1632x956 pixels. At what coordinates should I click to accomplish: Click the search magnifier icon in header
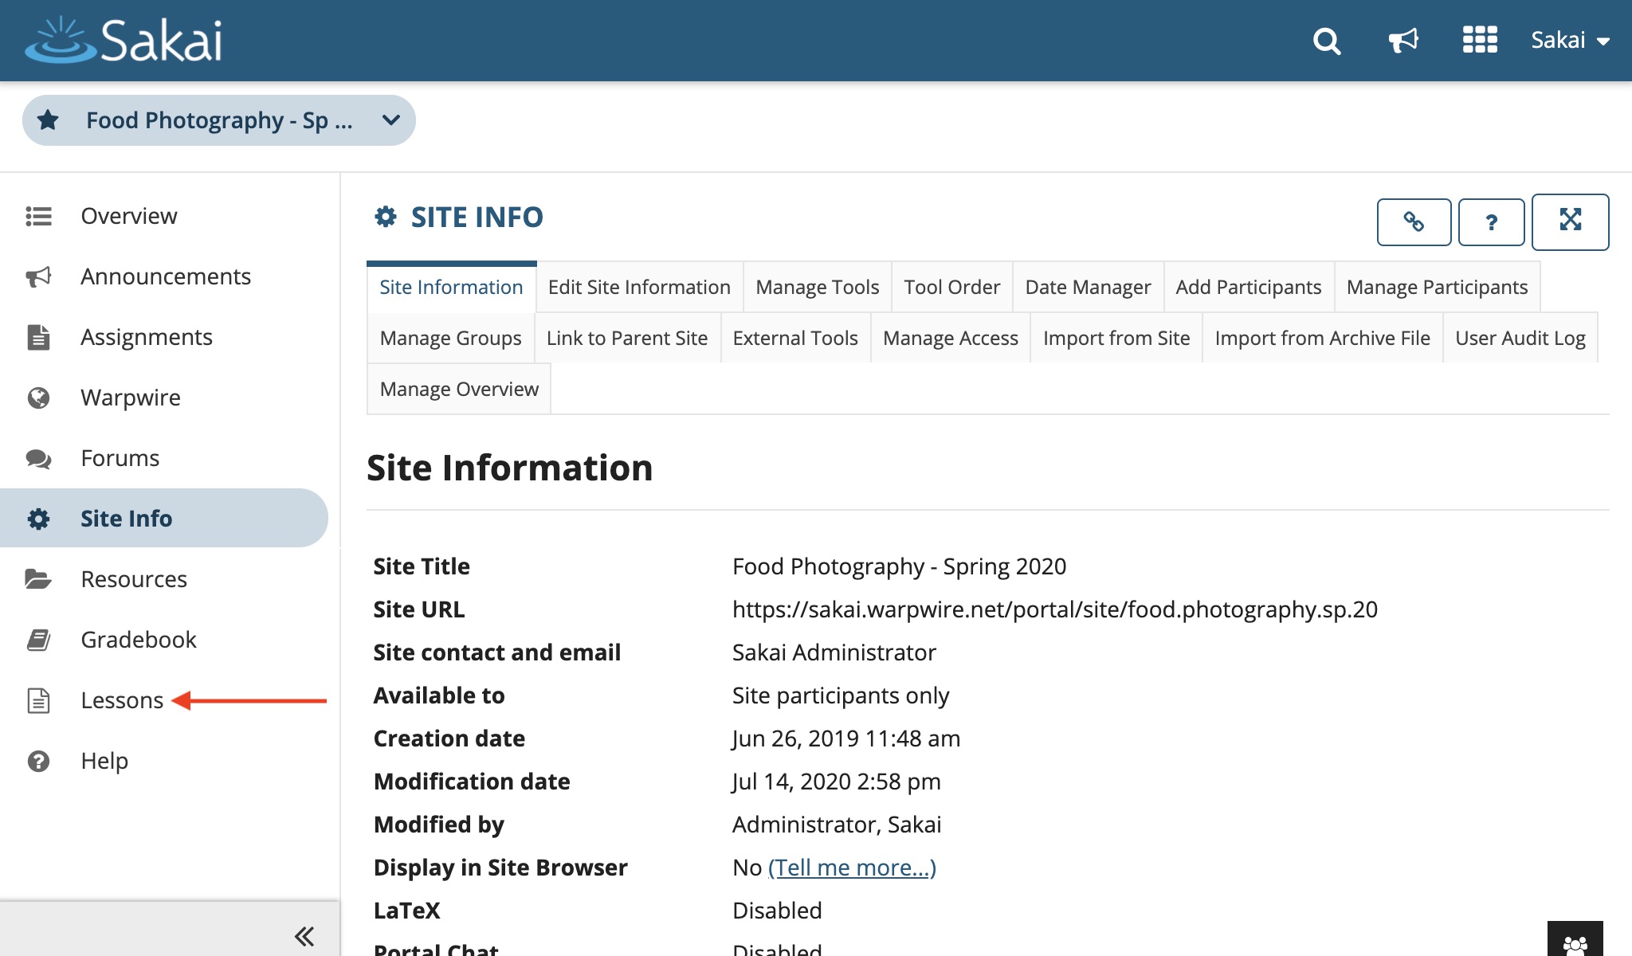click(1327, 40)
